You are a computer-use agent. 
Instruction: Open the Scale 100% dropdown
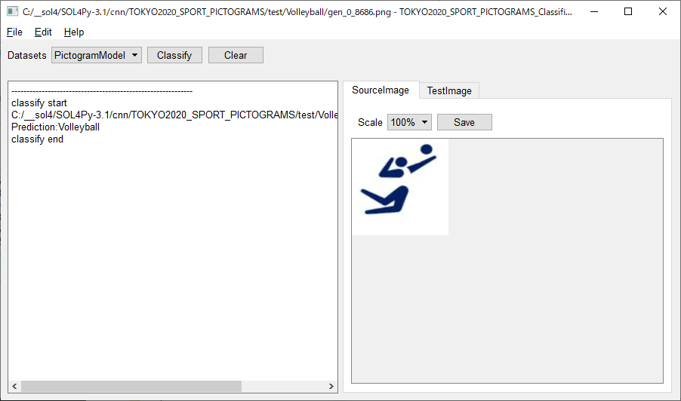point(409,122)
